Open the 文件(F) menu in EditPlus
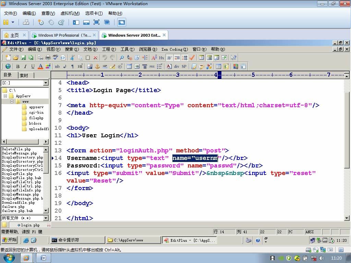351x263 pixels. tap(16, 49)
